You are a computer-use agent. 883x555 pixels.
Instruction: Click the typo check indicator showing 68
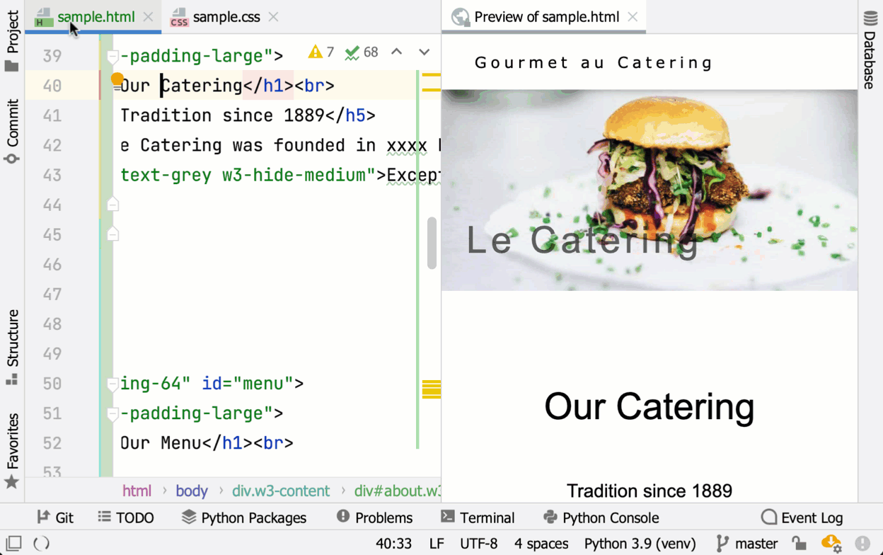361,52
